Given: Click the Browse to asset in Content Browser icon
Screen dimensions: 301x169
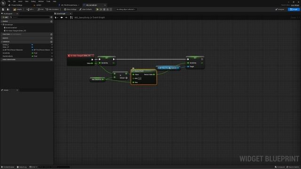Looking at the screenshot, I should click(x=8, y=9).
